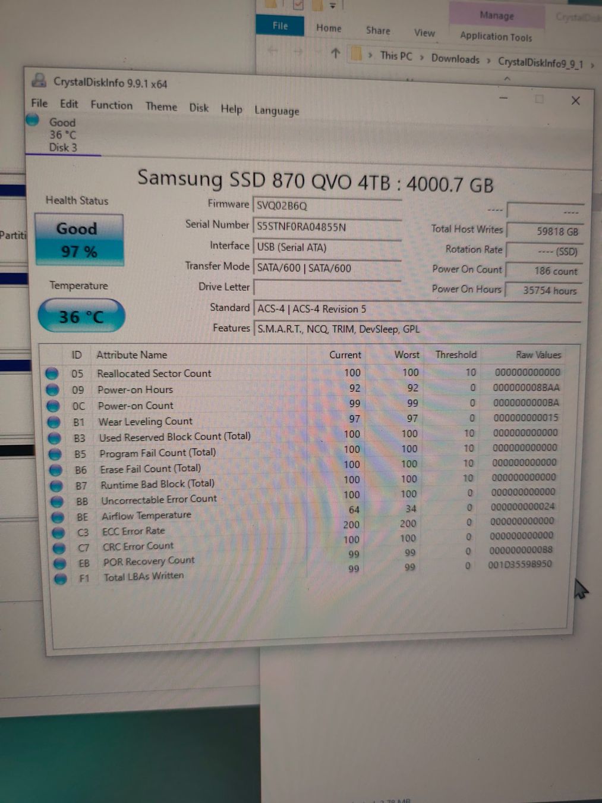Open the View tab in File Explorer

pos(424,33)
